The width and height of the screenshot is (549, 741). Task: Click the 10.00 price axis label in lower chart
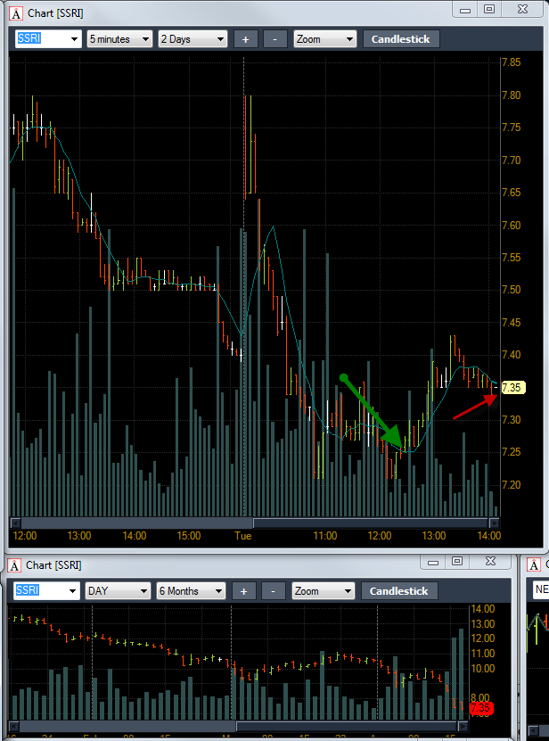point(483,669)
